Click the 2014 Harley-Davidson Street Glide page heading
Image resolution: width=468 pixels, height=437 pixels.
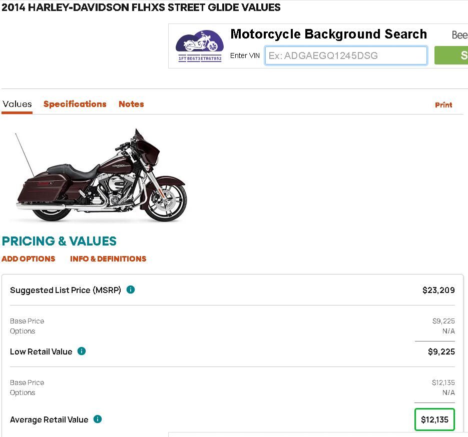[x=141, y=7]
